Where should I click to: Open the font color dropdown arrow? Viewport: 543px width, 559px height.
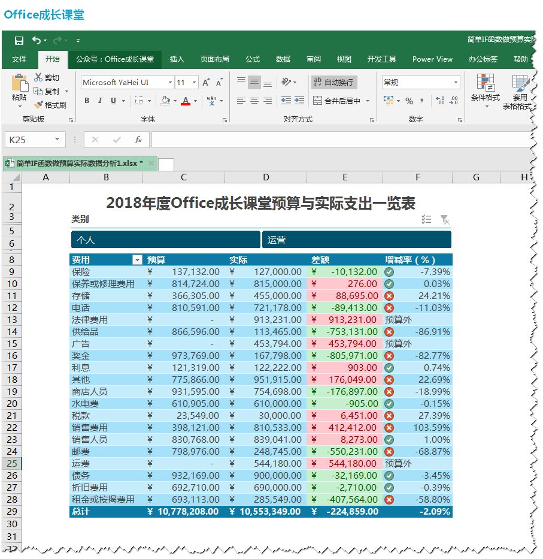195,101
